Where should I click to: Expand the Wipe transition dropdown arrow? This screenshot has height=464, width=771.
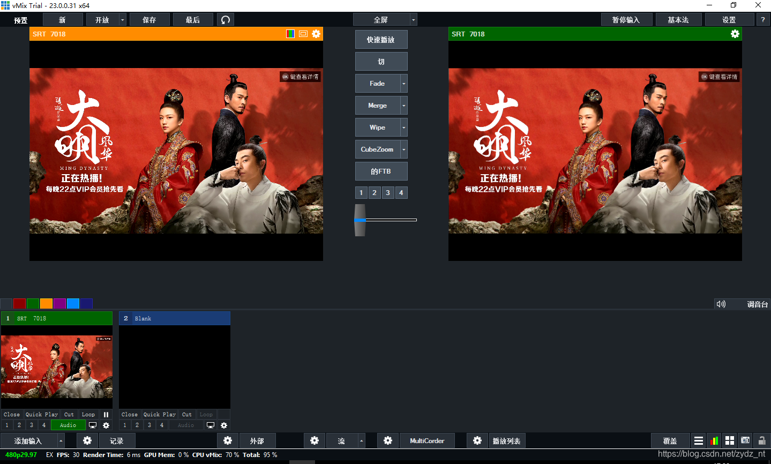tap(404, 128)
